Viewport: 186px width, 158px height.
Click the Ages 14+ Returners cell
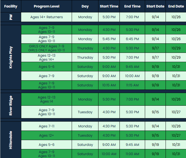(47, 17)
